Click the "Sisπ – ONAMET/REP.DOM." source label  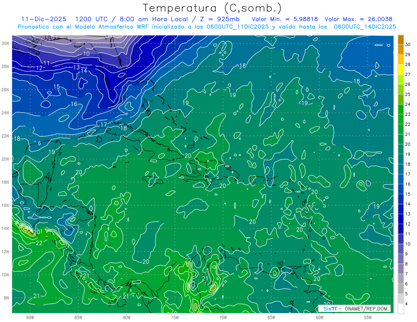click(x=354, y=308)
